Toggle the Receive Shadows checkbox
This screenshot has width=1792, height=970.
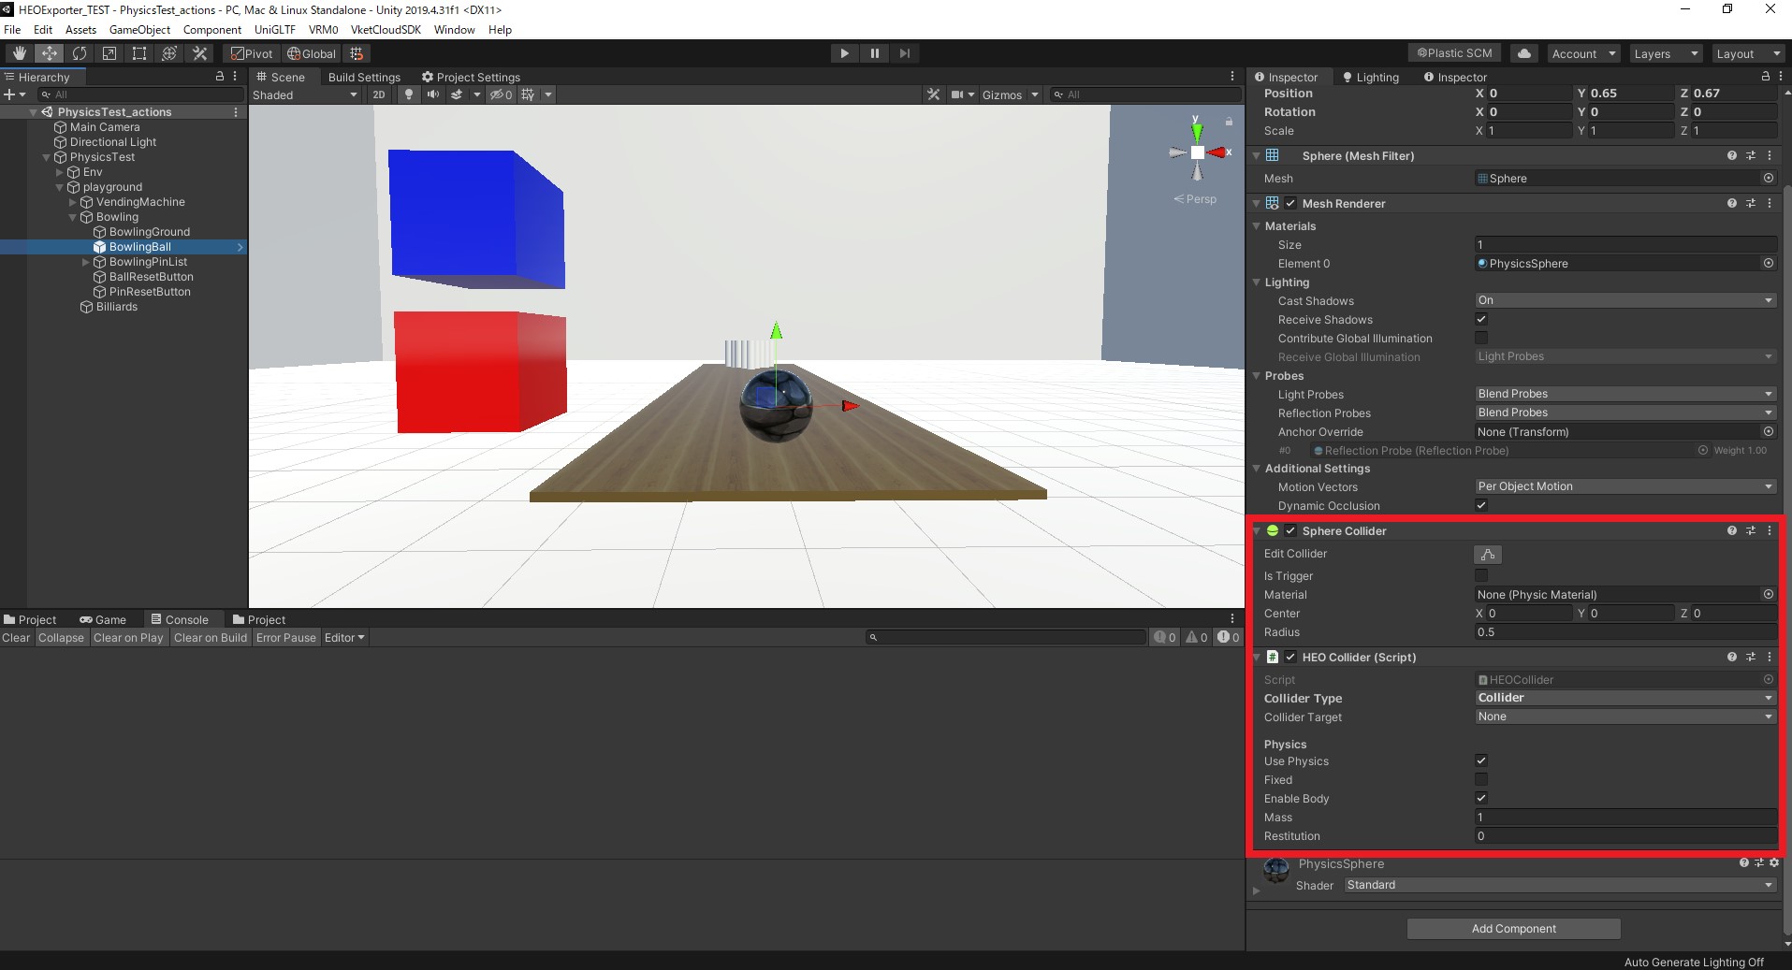[x=1481, y=319]
